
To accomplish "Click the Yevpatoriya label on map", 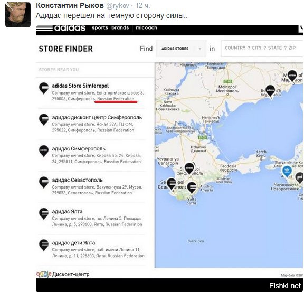I will (x=168, y=161).
